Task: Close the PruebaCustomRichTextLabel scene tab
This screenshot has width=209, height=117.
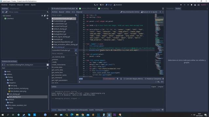Action: [77, 8]
